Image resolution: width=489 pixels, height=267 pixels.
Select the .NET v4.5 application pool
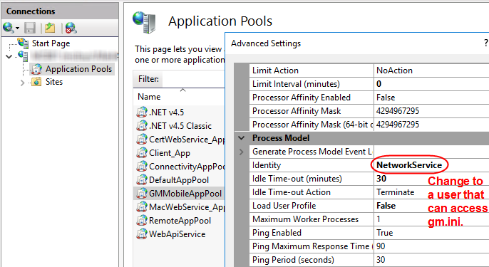tap(167, 112)
